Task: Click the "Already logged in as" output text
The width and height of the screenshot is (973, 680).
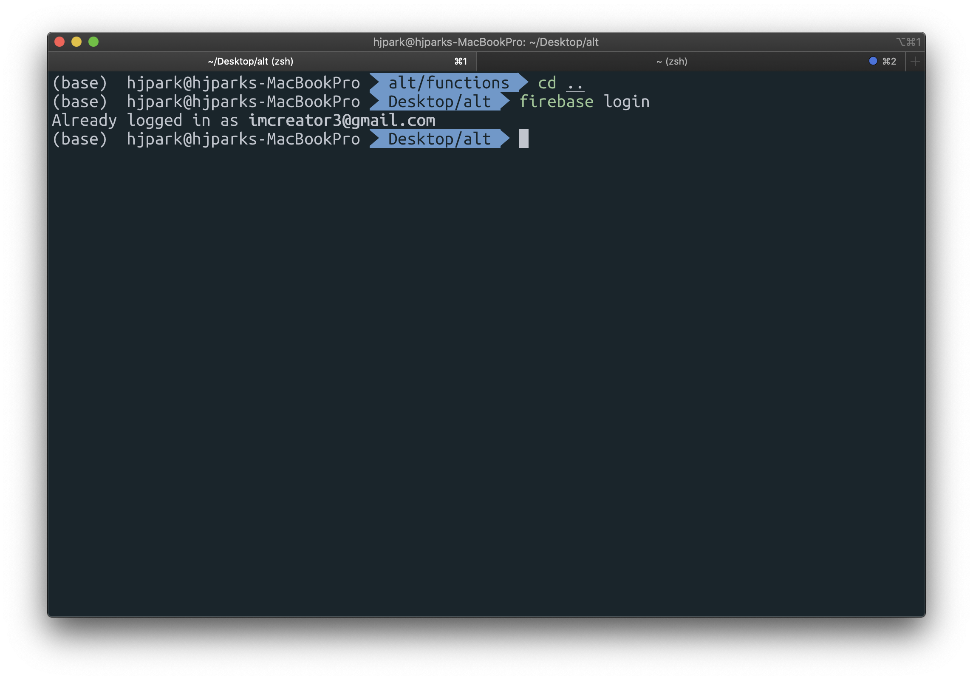Action: tap(144, 121)
